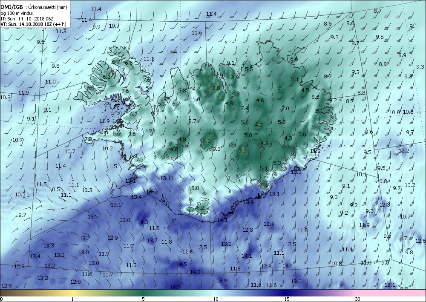The height and width of the screenshot is (302, 426).
Task: Click the map value "14.2" south of Iceland
Action: pyautogui.click(x=195, y=272)
